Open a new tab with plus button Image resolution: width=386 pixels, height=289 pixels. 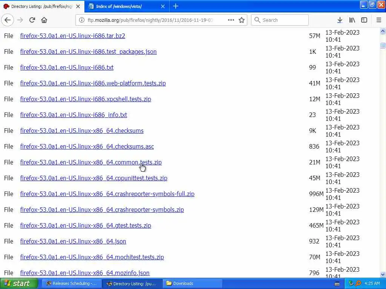tap(176, 6)
